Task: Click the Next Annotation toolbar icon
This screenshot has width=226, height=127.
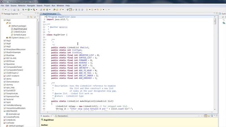Action: 87,10
